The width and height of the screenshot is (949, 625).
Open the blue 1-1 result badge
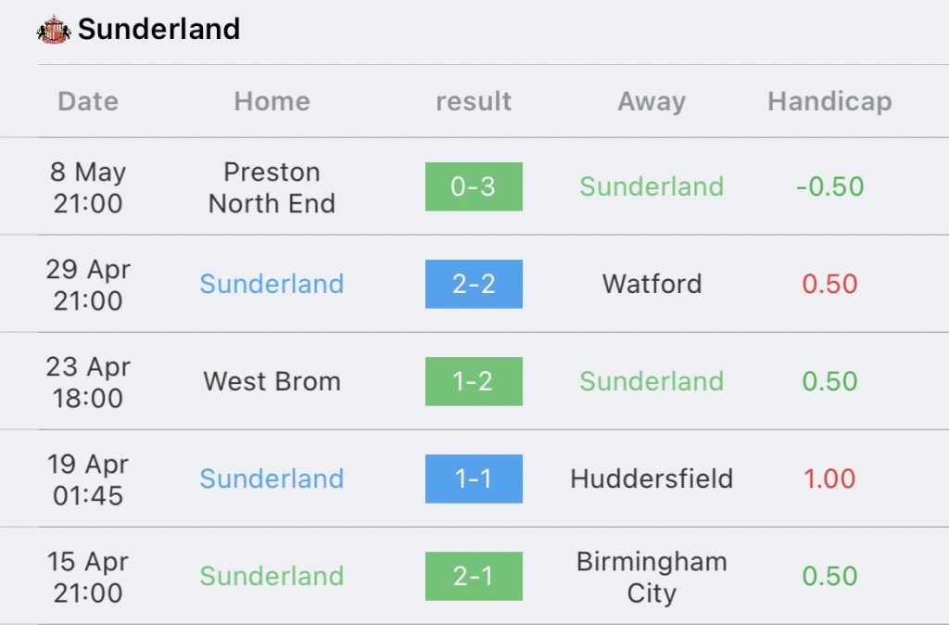tap(474, 479)
